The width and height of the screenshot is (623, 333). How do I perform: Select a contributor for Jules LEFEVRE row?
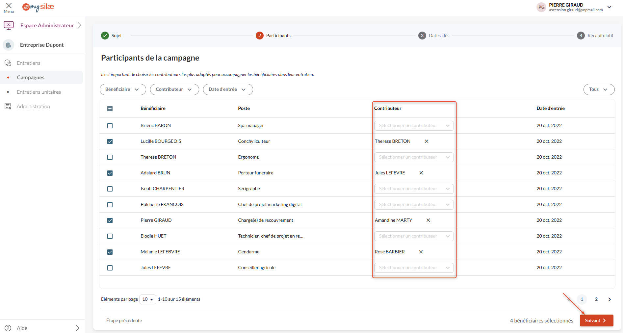pos(414,268)
